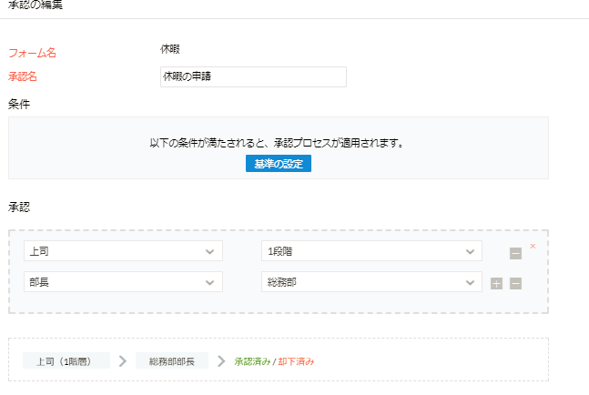Click the 条件 section heading
The width and height of the screenshot is (589, 395).
(19, 104)
